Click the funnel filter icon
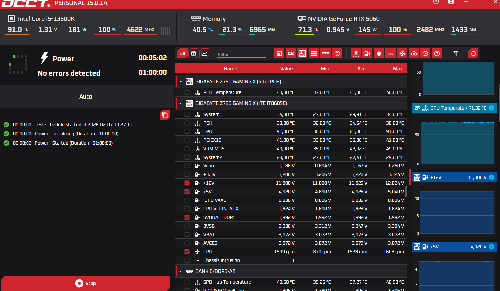The image size is (500, 291). [456, 54]
